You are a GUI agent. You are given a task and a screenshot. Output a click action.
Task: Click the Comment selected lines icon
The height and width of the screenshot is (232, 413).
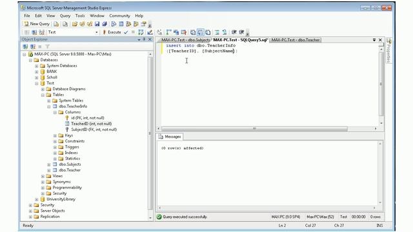[217, 32]
